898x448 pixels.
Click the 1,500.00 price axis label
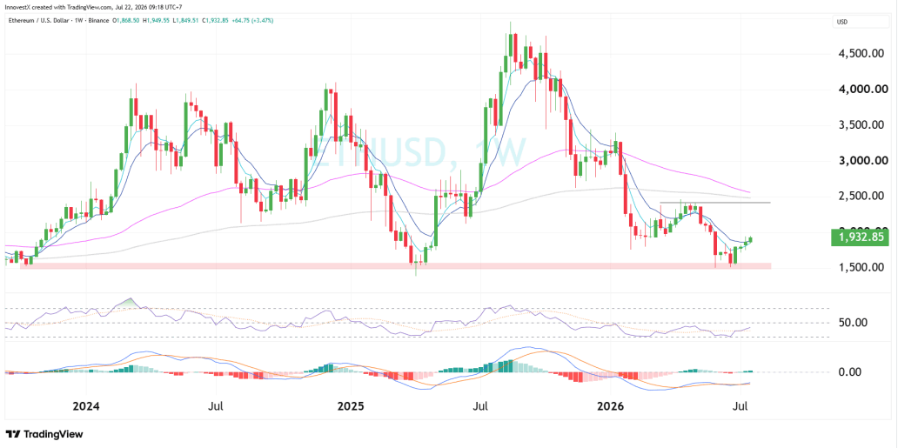tap(859, 268)
